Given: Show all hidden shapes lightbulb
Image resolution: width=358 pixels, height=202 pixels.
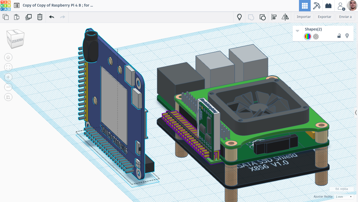Looking at the screenshot, I should (239, 17).
